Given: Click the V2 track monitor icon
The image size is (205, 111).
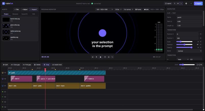Looking at the screenshot, I should pyautogui.click(x=3, y=79).
